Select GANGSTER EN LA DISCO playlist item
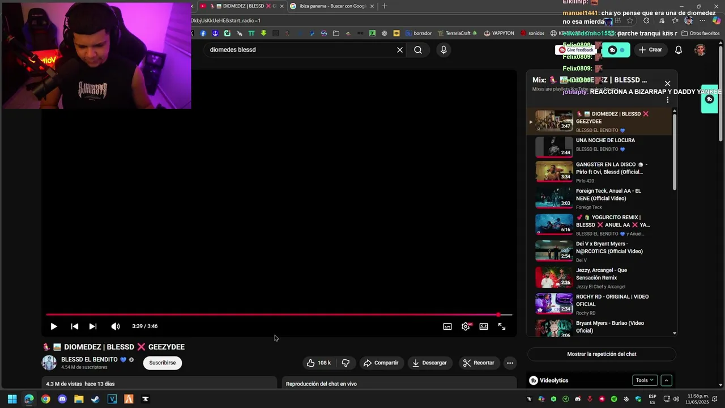 pyautogui.click(x=600, y=172)
